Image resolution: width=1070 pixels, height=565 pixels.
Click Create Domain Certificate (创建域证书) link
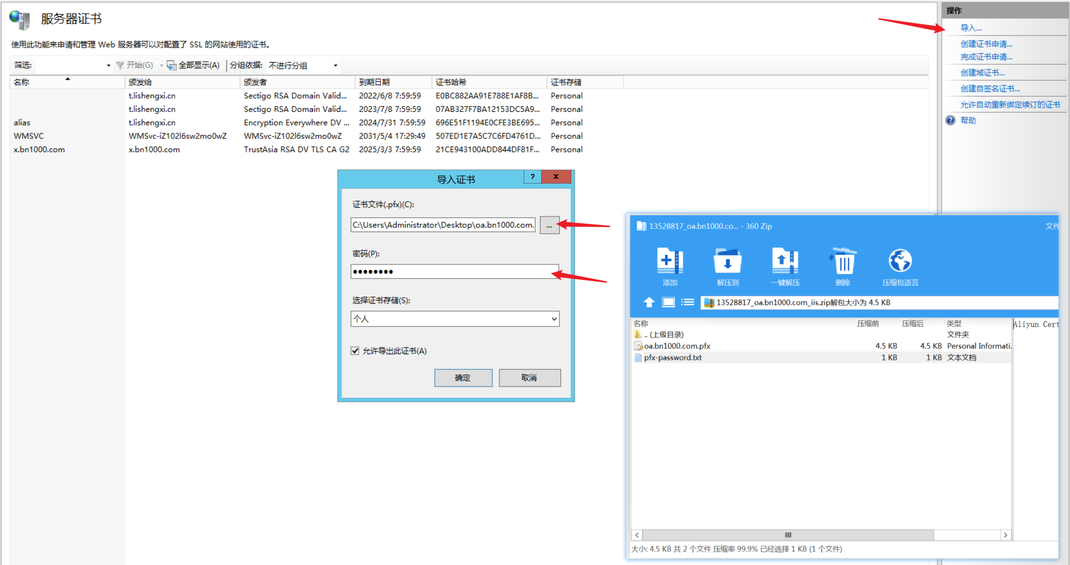(x=982, y=73)
